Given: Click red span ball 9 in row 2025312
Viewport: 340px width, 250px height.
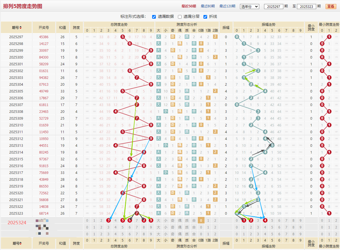Looking at the screenshot, I should (151, 139).
